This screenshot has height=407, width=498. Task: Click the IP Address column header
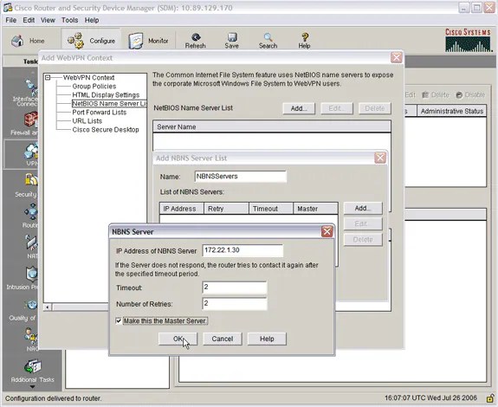pos(182,209)
